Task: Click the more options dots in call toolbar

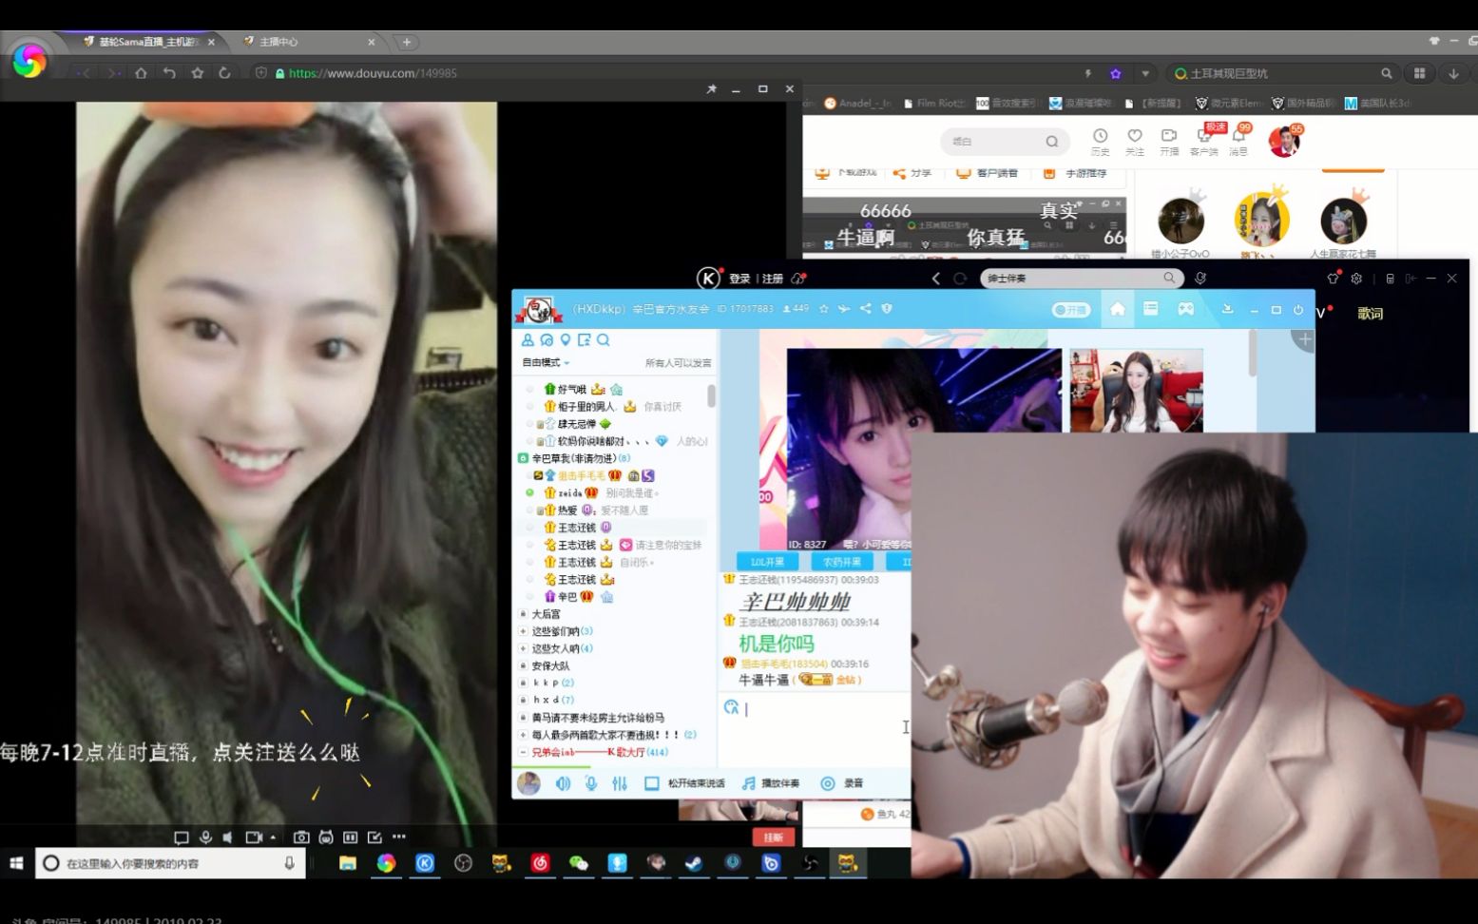Action: coord(399,837)
